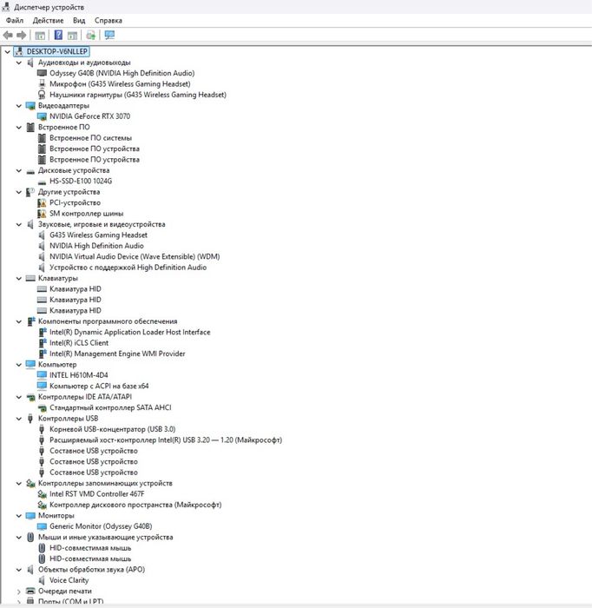This screenshot has height=608, width=592.
Task: Select the Компоненты программного обеспечения category
Action: [108, 321]
